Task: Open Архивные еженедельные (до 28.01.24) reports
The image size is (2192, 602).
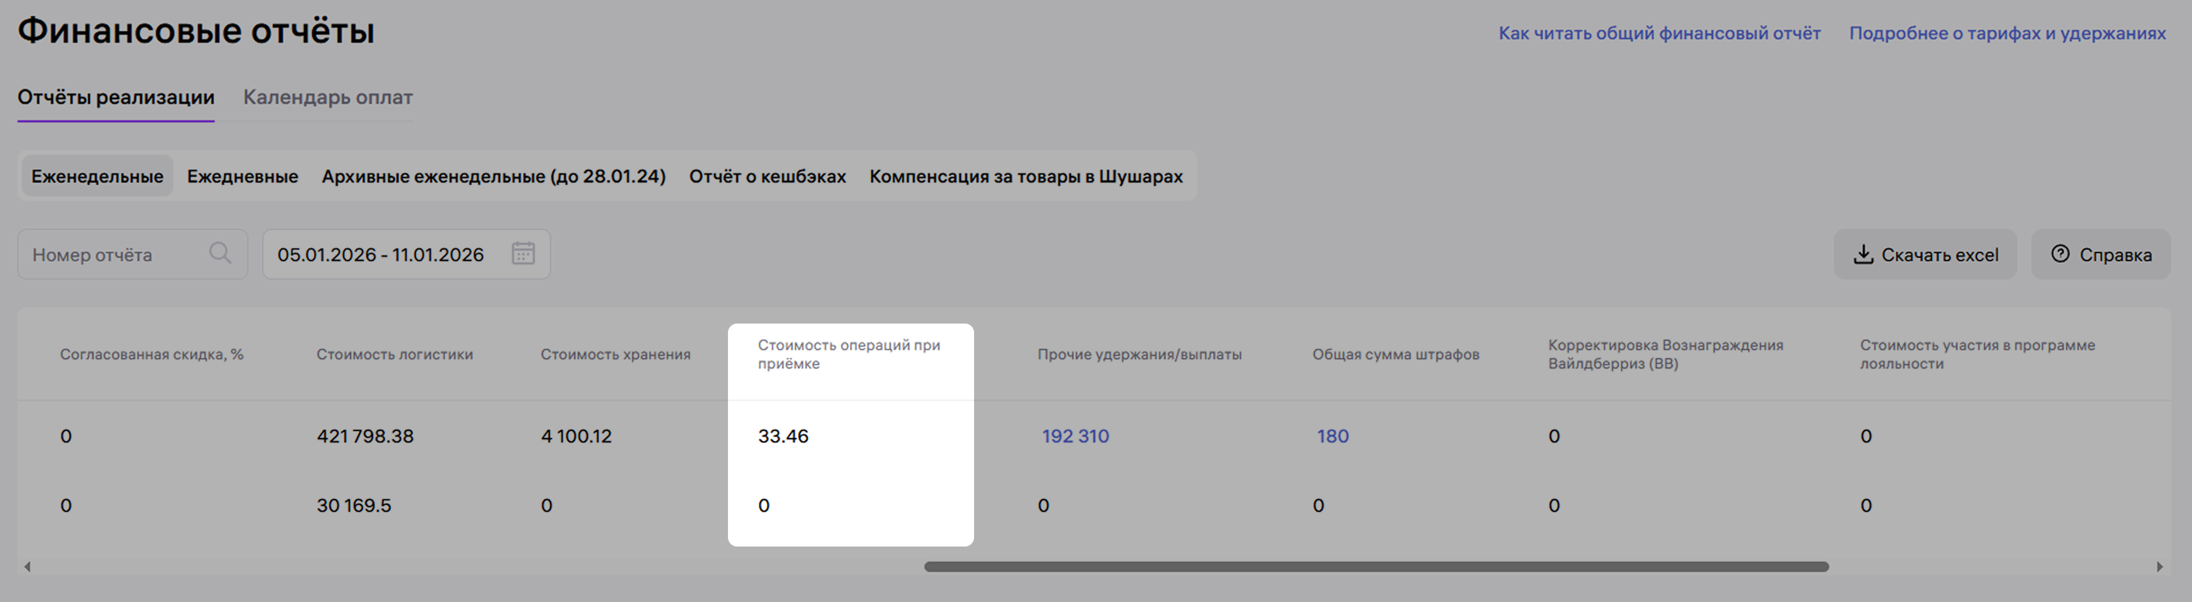Action: [493, 176]
